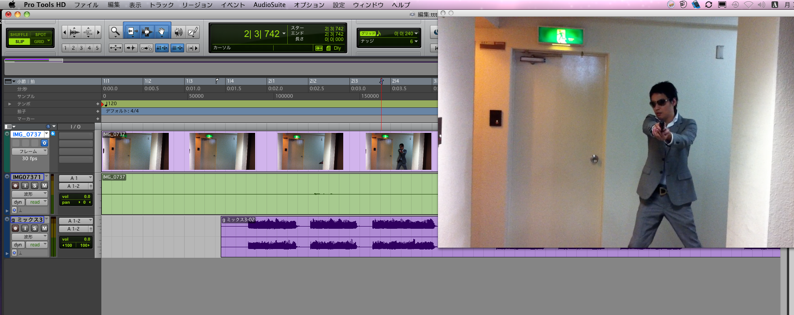Select the g ミックス3-02 audio region

(x=329, y=236)
